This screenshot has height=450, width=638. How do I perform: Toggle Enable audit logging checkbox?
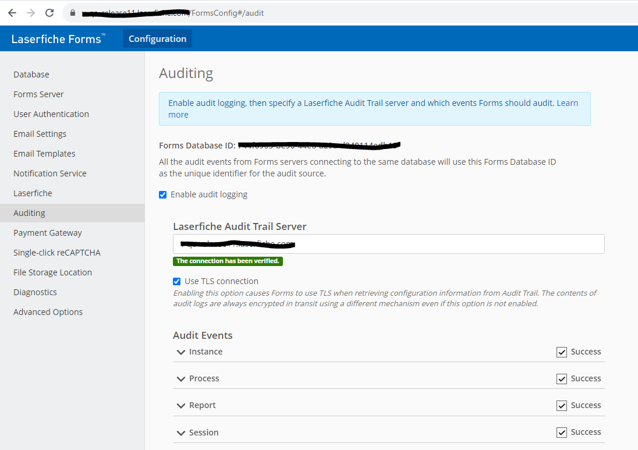(163, 195)
